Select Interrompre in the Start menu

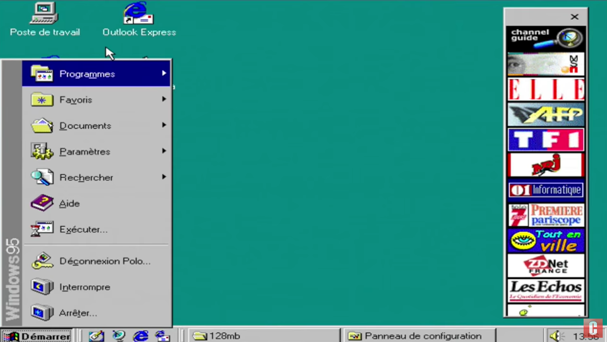coord(96,287)
